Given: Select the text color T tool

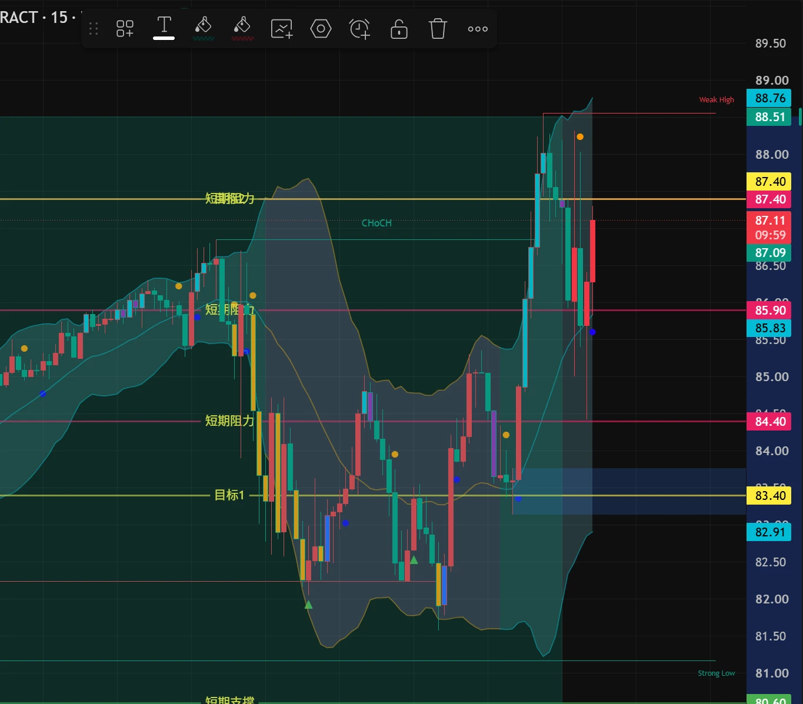Looking at the screenshot, I should click(x=164, y=27).
